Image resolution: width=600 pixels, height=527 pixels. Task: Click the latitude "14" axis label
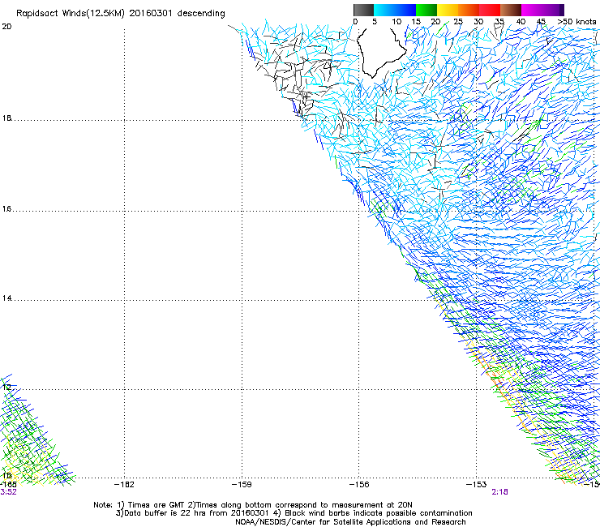[6, 298]
